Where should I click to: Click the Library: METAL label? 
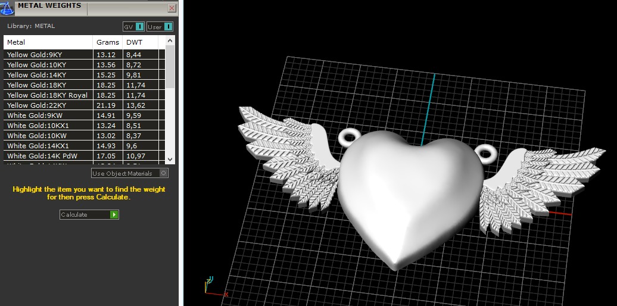point(31,26)
